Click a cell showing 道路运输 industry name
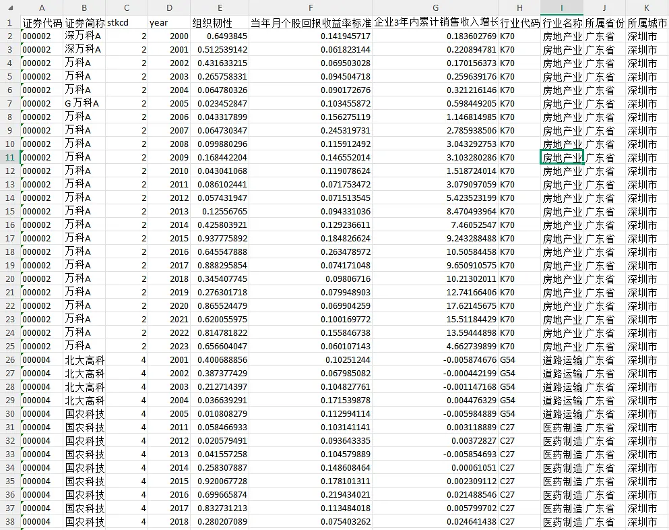 [x=561, y=359]
